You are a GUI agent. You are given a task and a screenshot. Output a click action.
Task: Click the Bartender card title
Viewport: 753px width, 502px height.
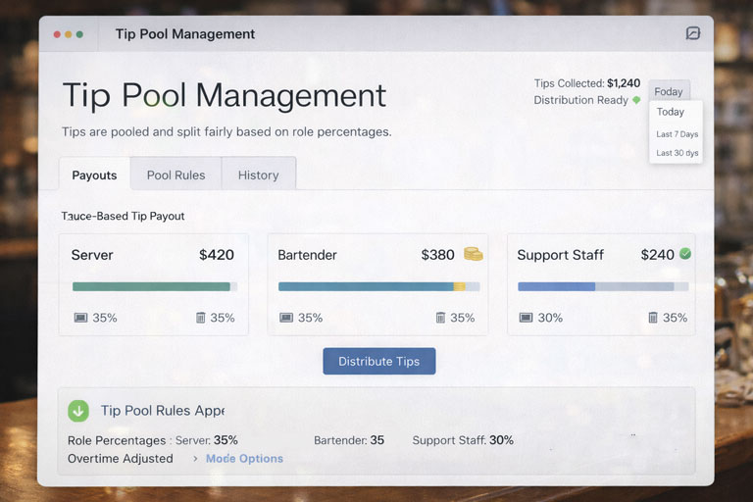(307, 255)
